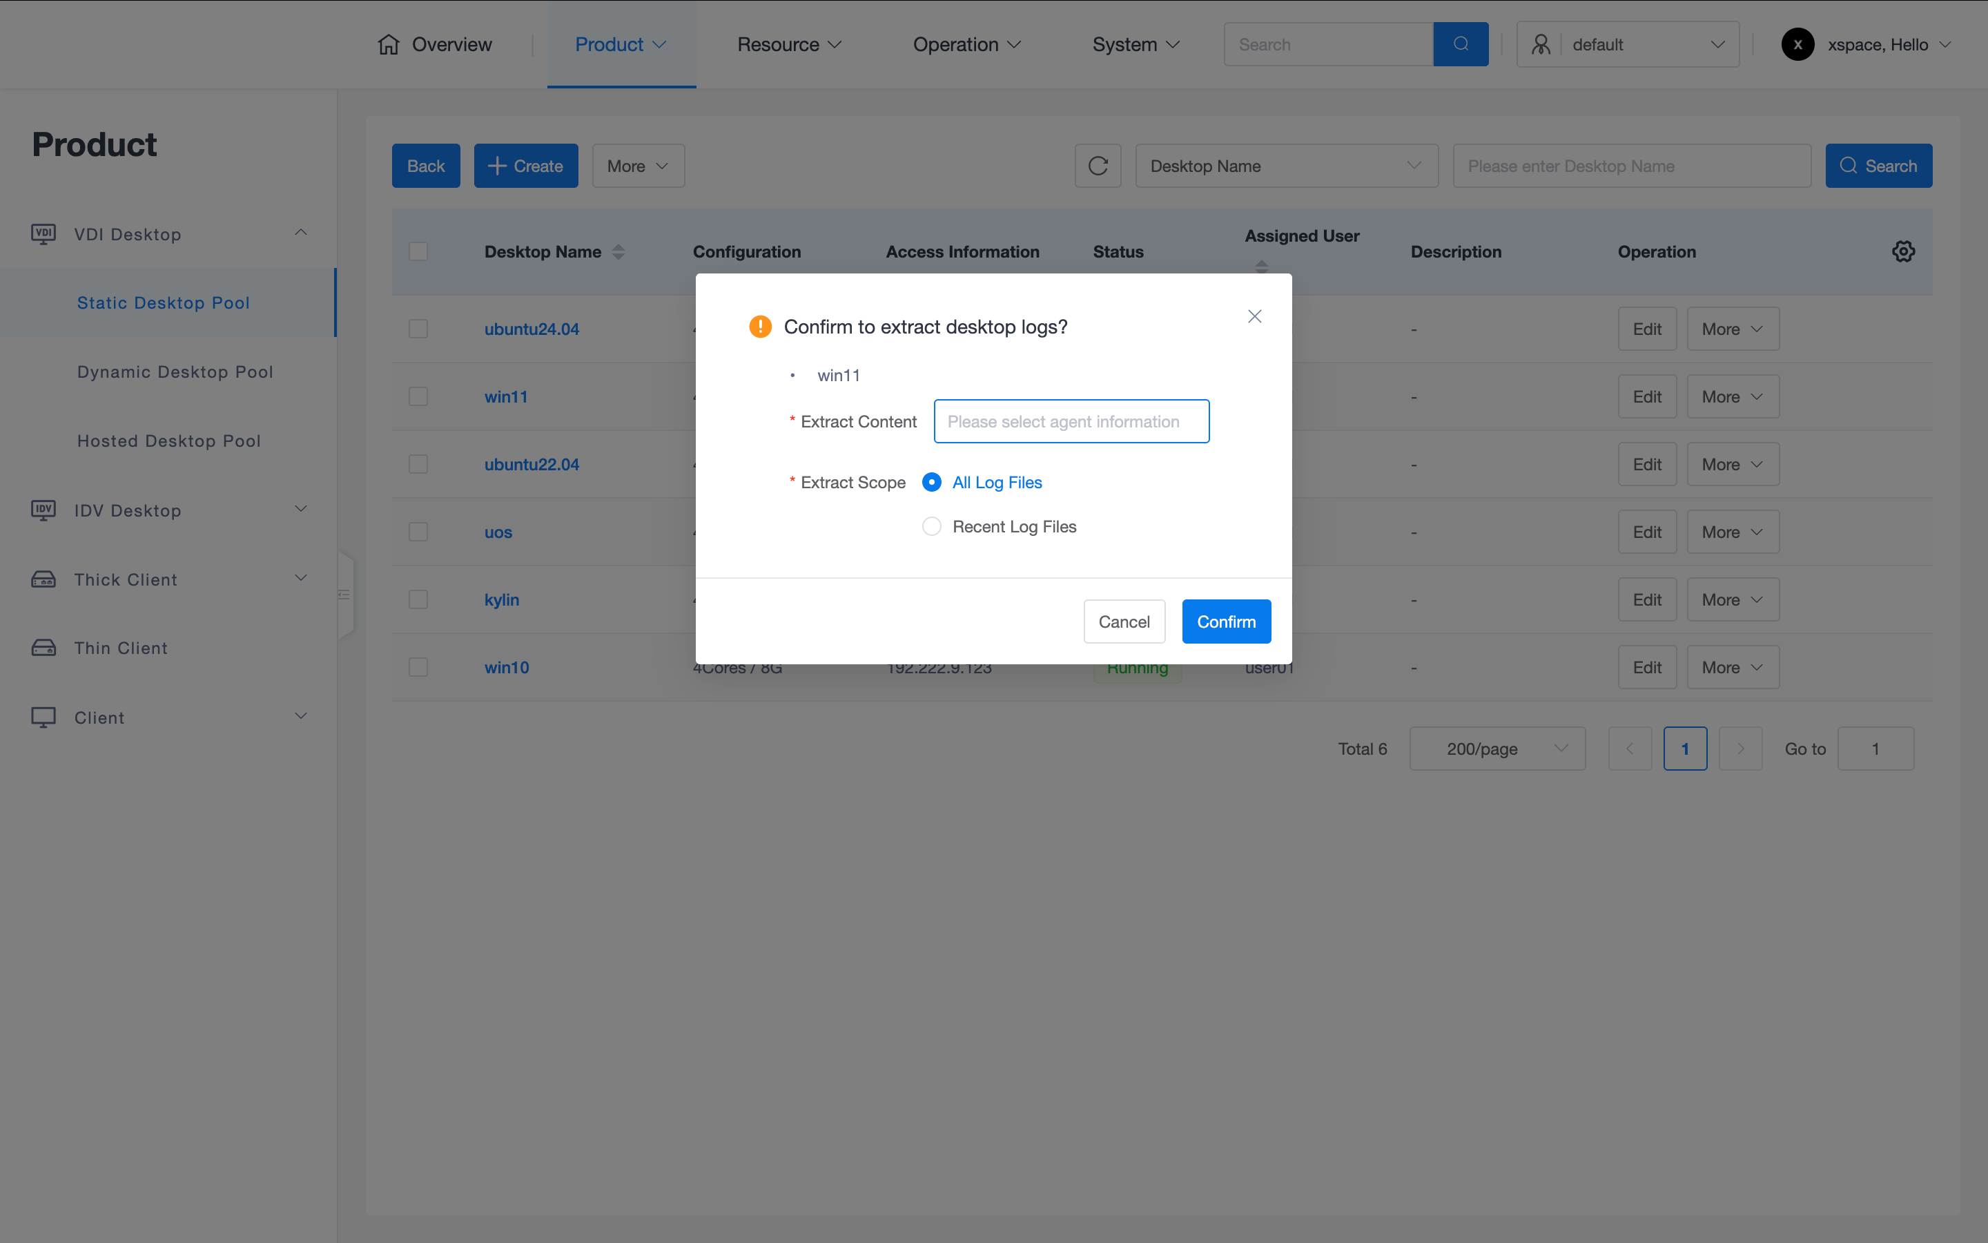1988x1243 pixels.
Task: Open the Resource top menu
Action: 788,44
